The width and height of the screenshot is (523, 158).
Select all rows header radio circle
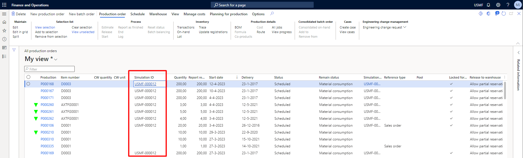coord(28,77)
